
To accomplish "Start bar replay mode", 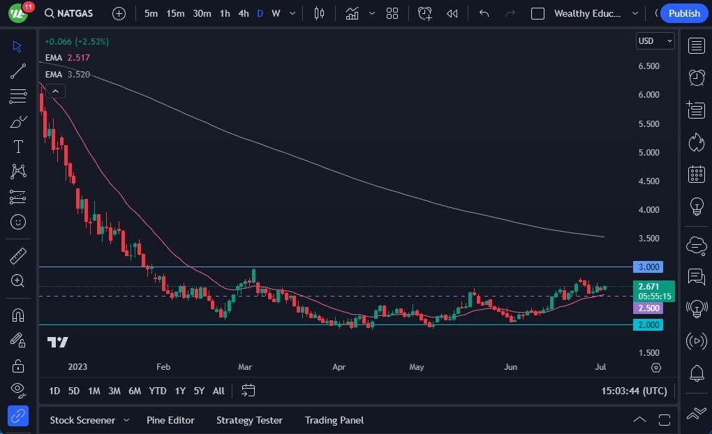I will point(452,14).
